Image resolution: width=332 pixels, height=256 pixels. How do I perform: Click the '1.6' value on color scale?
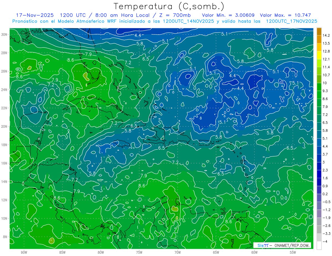[326, 178]
